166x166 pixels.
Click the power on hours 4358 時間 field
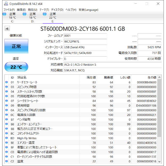[x=150, y=59]
